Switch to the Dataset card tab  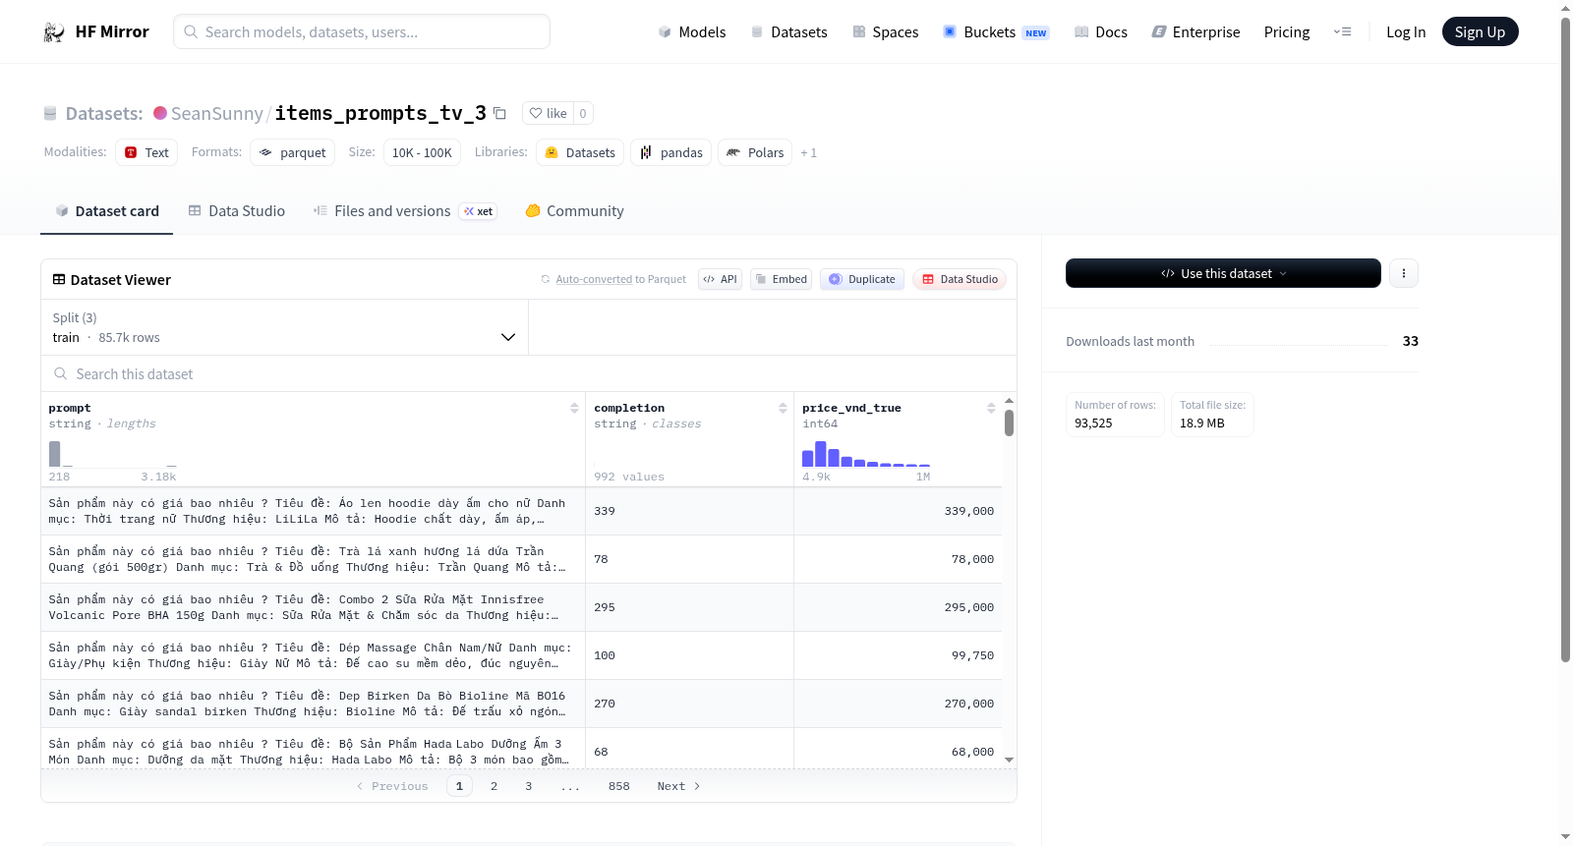coord(107,210)
